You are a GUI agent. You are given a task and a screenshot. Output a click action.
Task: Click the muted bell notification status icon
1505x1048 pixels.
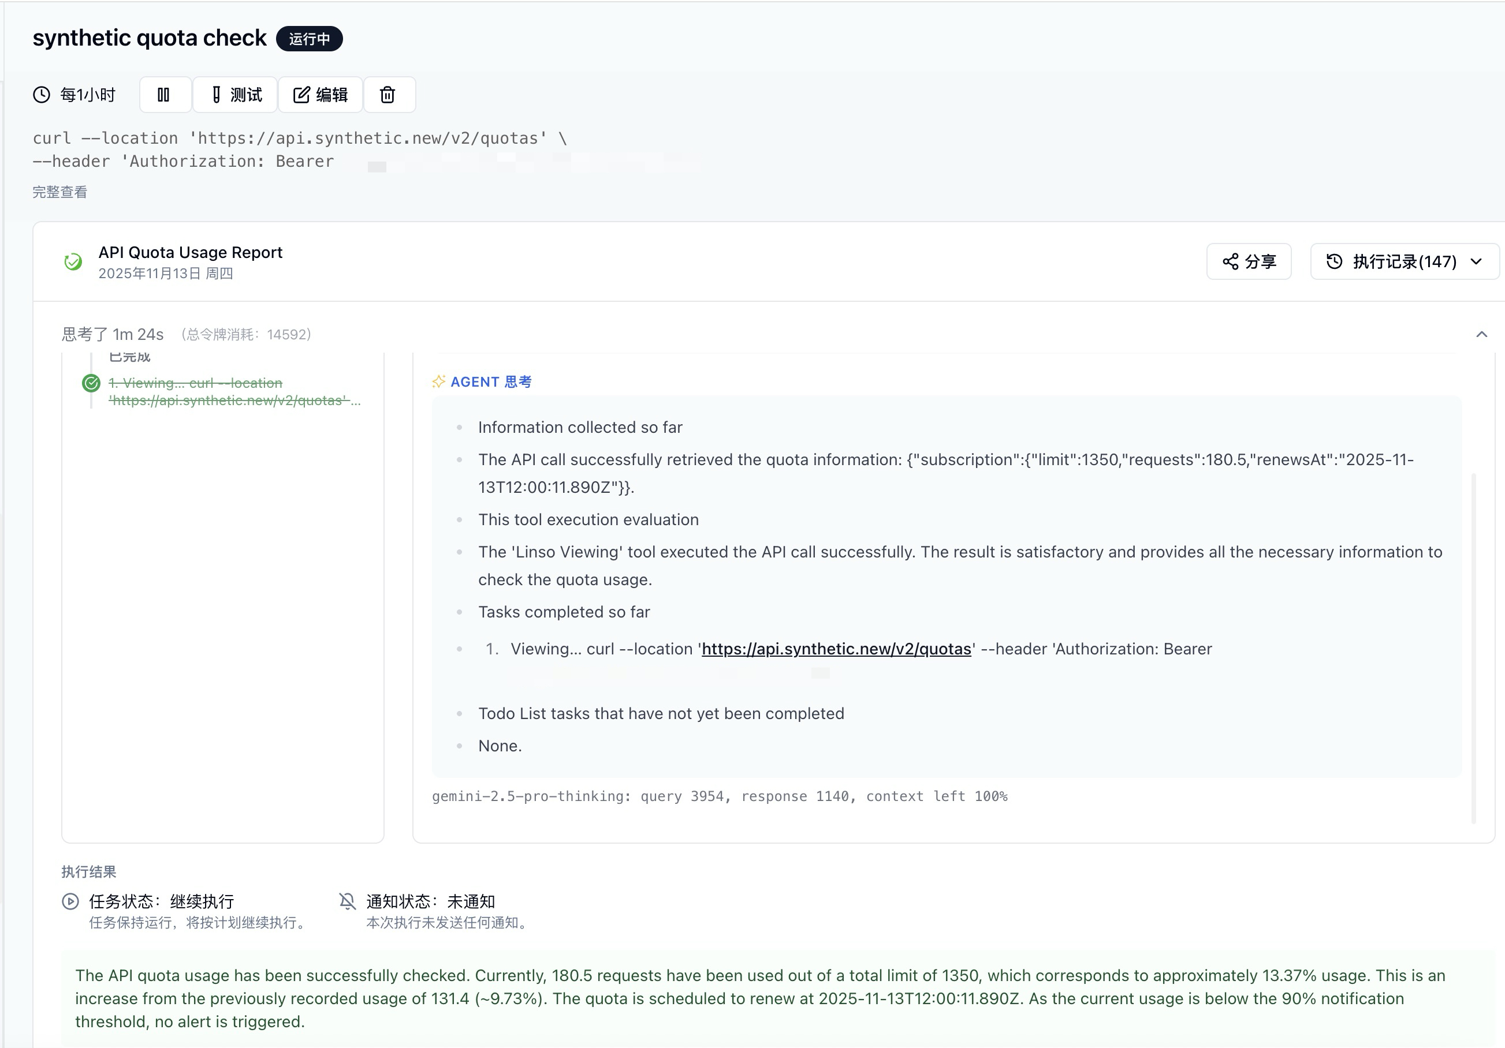348,901
